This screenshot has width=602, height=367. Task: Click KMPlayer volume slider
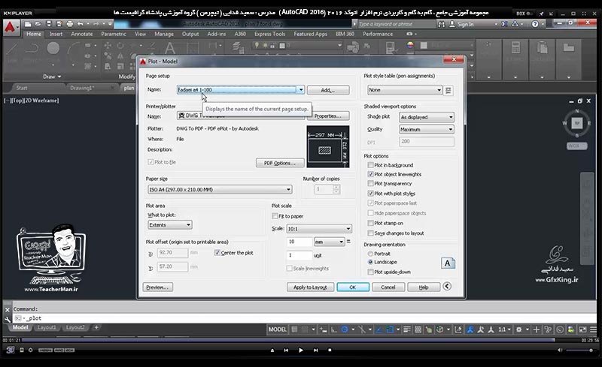point(579,350)
